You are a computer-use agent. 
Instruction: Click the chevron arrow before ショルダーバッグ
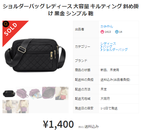tap(102, 50)
